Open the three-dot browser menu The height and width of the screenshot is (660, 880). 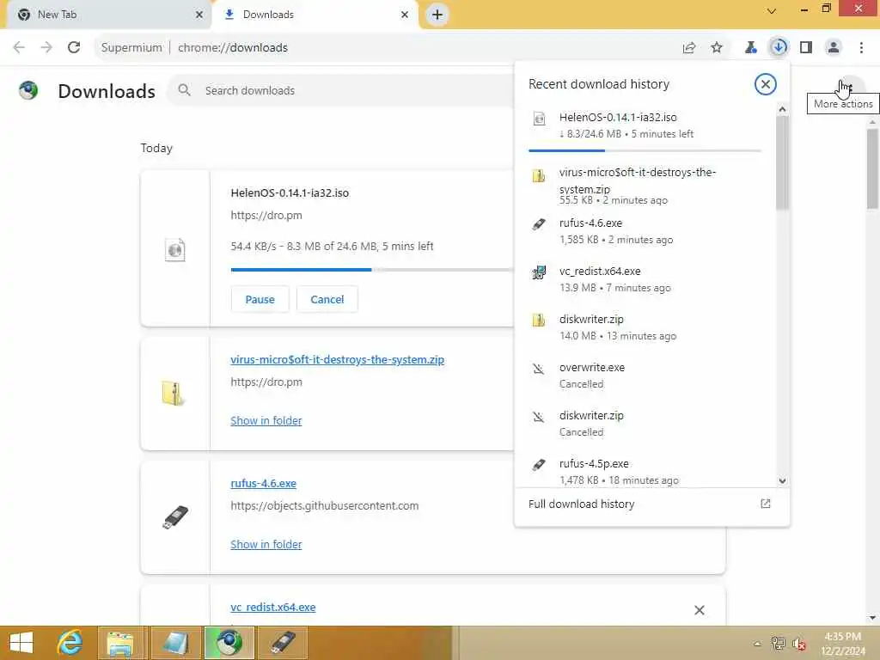[x=861, y=47]
